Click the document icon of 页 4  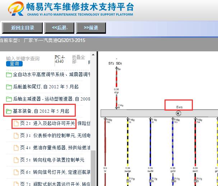[x=16, y=148]
